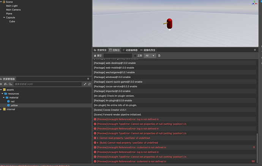This screenshot has height=166, width=262.
Task: Click '[Scene] Cocos Creator v3.5.1' log line
Action: pos(110,110)
